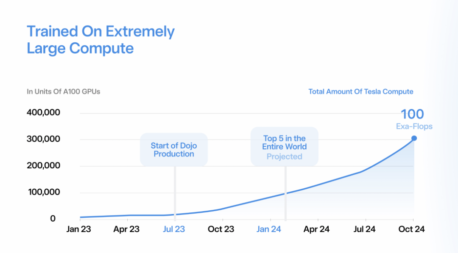
Task: Choose the highlighted 'Jul 23' axis label
Action: click(x=174, y=229)
